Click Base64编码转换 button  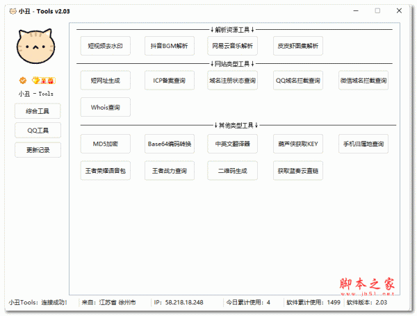click(x=170, y=144)
